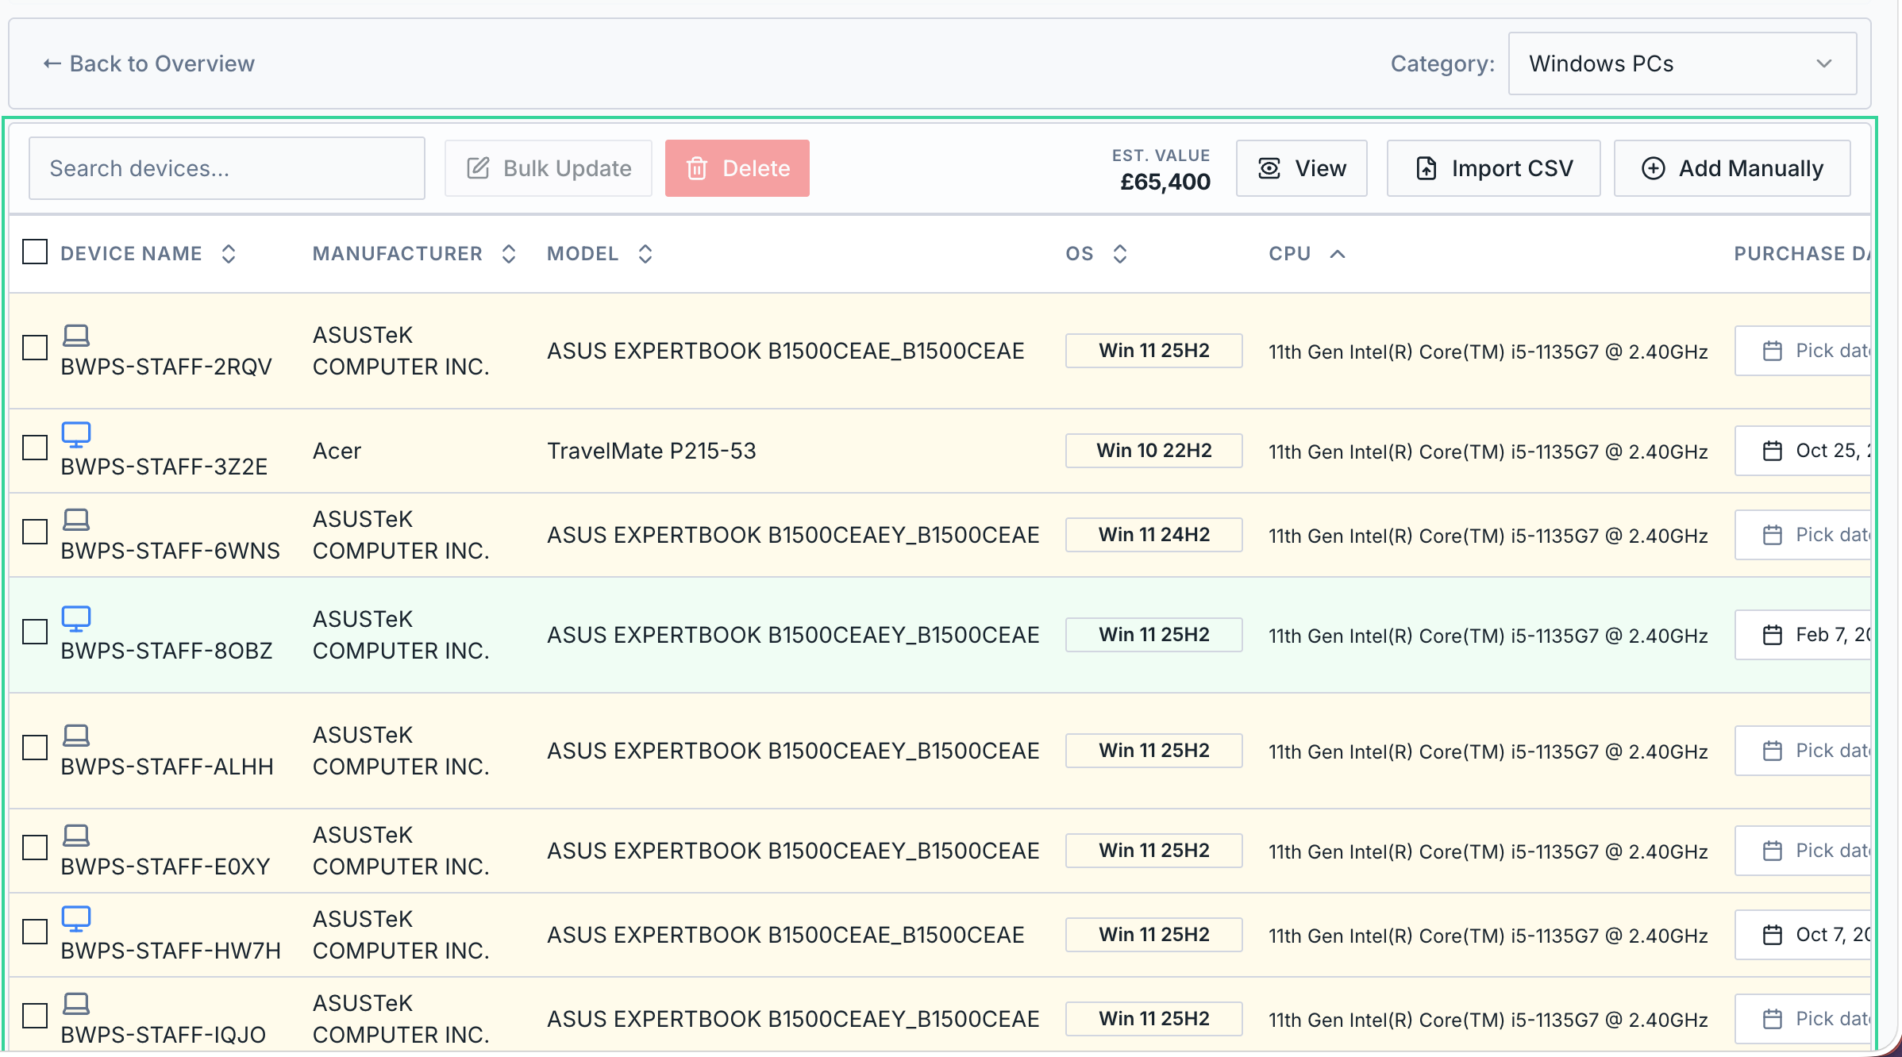Click TravelMate P215-53 model cell
The width and height of the screenshot is (1902, 1057).
click(x=652, y=451)
